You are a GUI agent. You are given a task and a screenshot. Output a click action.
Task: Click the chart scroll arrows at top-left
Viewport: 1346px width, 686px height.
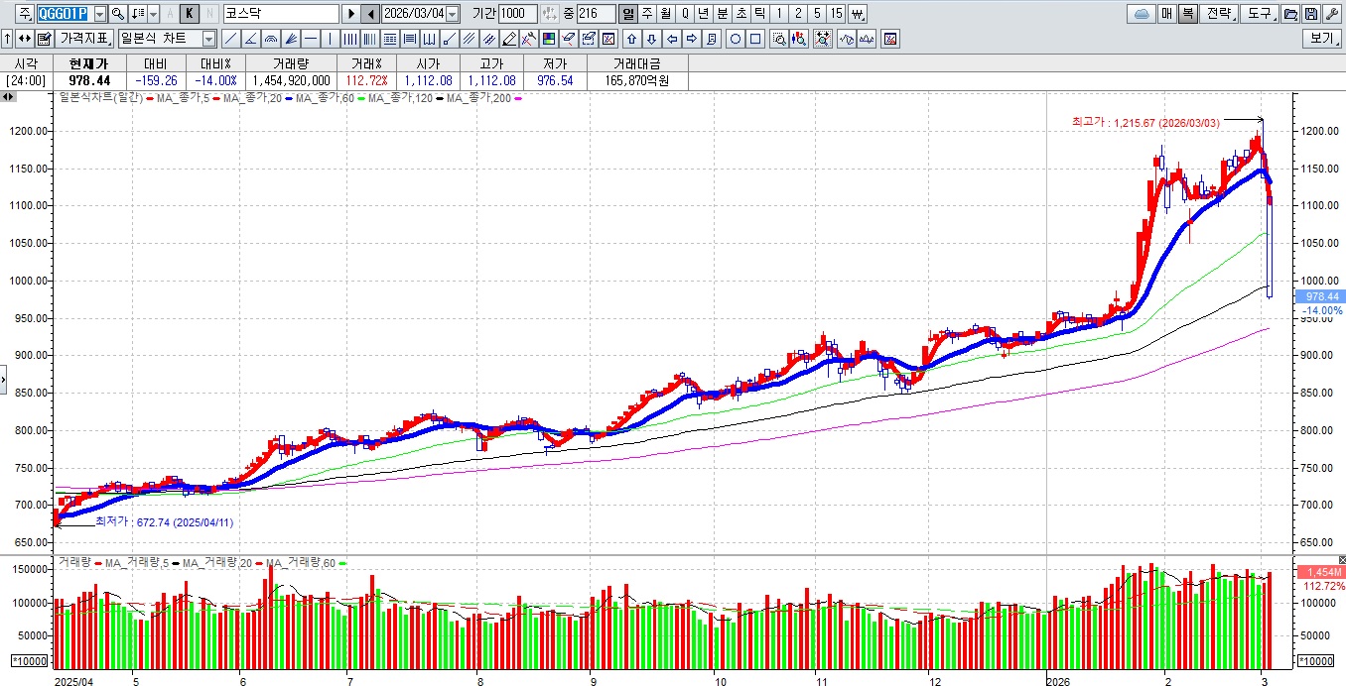click(9, 97)
